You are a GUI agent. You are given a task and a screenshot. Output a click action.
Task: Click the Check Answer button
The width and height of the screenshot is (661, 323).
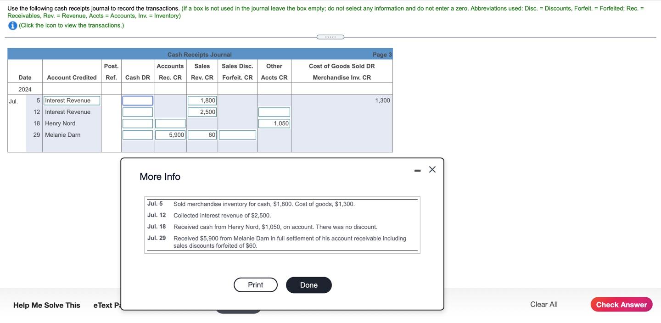621,304
